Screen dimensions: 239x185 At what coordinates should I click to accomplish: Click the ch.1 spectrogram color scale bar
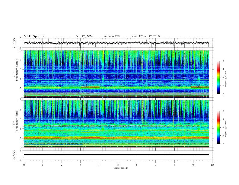(218, 77)
